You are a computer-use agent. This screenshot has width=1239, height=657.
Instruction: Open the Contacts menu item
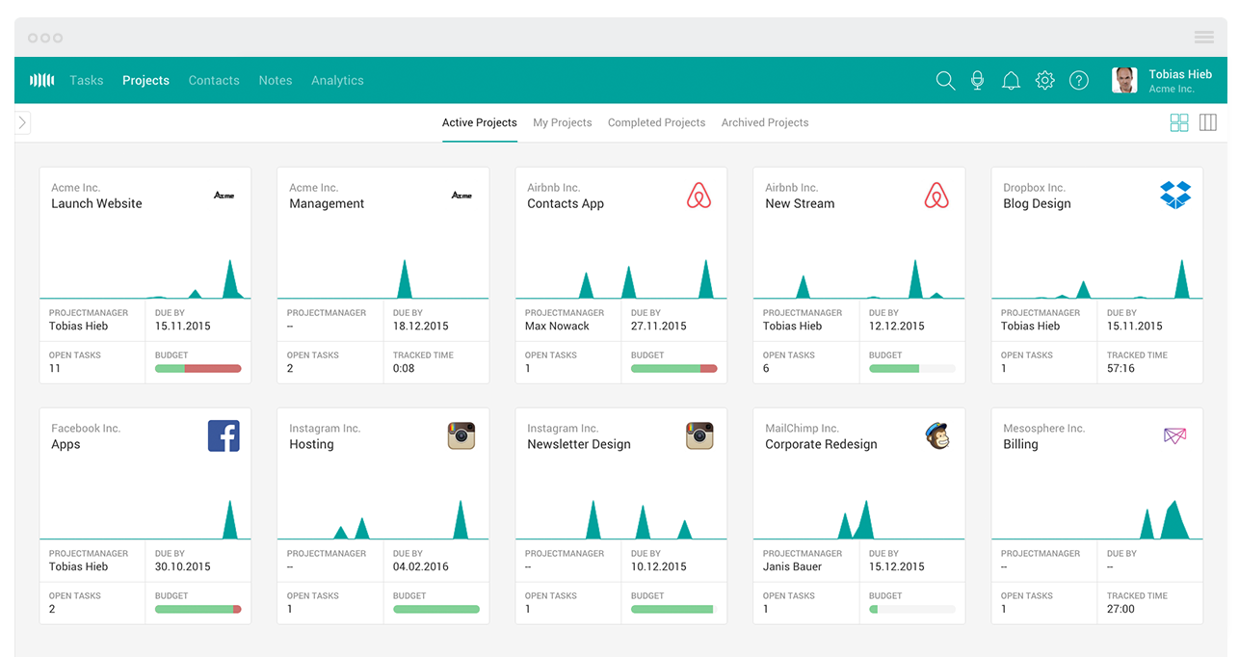point(214,80)
